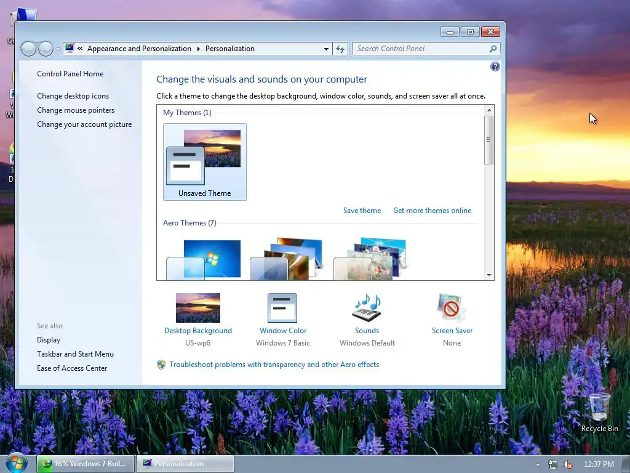This screenshot has height=473, width=630.
Task: Click the Aero Themes (7) heading
Action: click(189, 223)
